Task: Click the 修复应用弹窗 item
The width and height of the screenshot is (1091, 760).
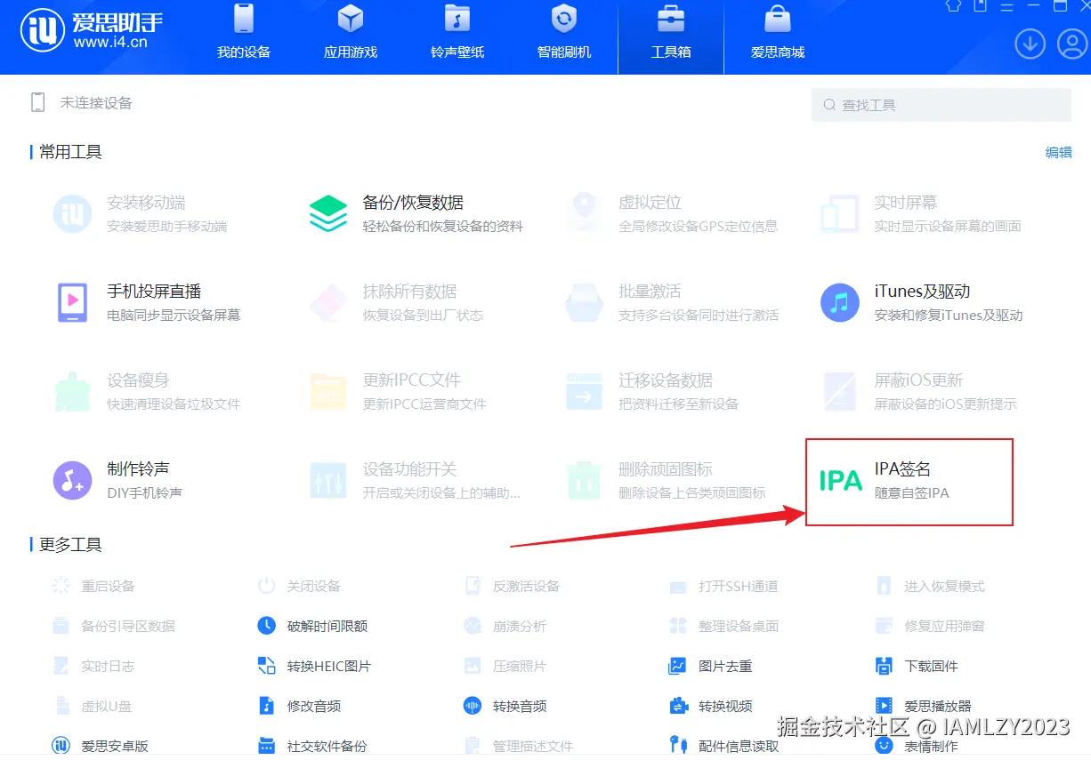Action: point(930,626)
